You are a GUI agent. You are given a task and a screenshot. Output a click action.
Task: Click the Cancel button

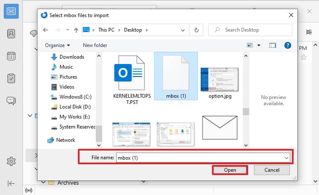(x=272, y=170)
